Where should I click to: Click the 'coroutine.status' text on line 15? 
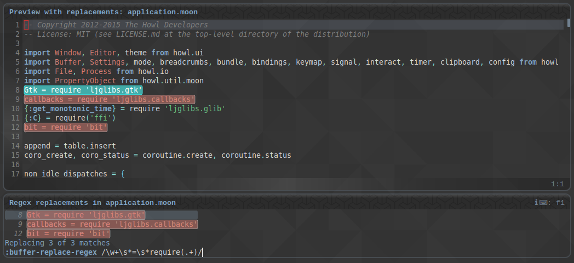256,155
